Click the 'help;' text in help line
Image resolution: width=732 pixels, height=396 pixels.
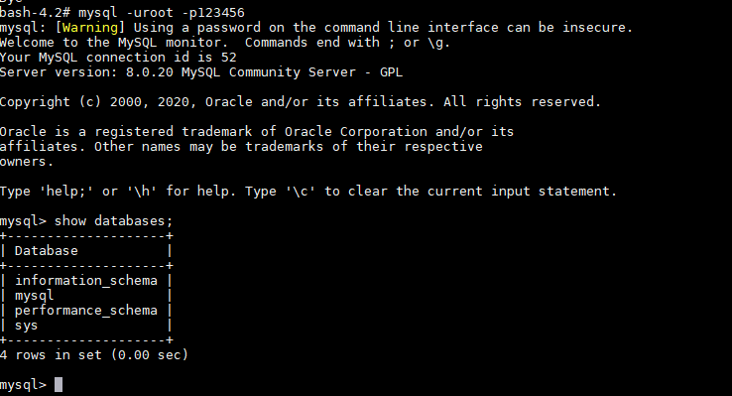pyautogui.click(x=66, y=191)
